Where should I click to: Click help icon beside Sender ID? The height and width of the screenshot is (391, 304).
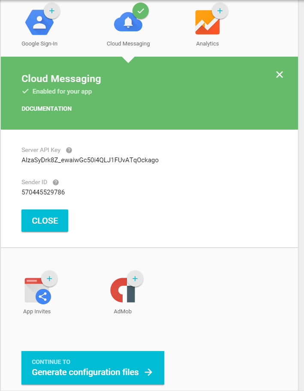point(56,182)
